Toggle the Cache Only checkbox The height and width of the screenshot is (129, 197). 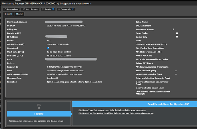pyautogui.click(x=177, y=37)
